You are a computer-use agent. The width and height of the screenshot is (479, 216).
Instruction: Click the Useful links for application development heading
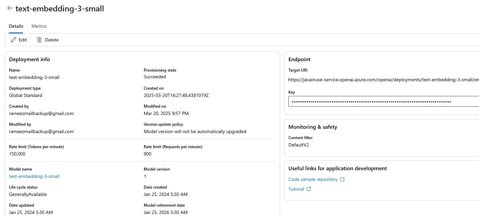pyautogui.click(x=338, y=168)
